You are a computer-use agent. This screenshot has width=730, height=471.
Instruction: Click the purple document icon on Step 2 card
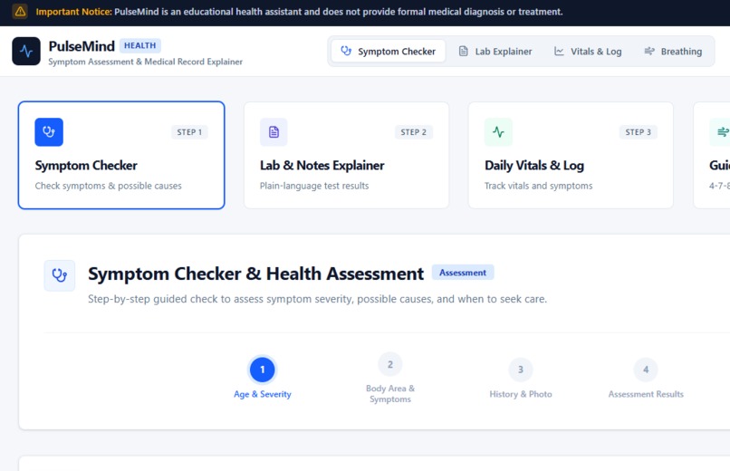[x=274, y=132]
